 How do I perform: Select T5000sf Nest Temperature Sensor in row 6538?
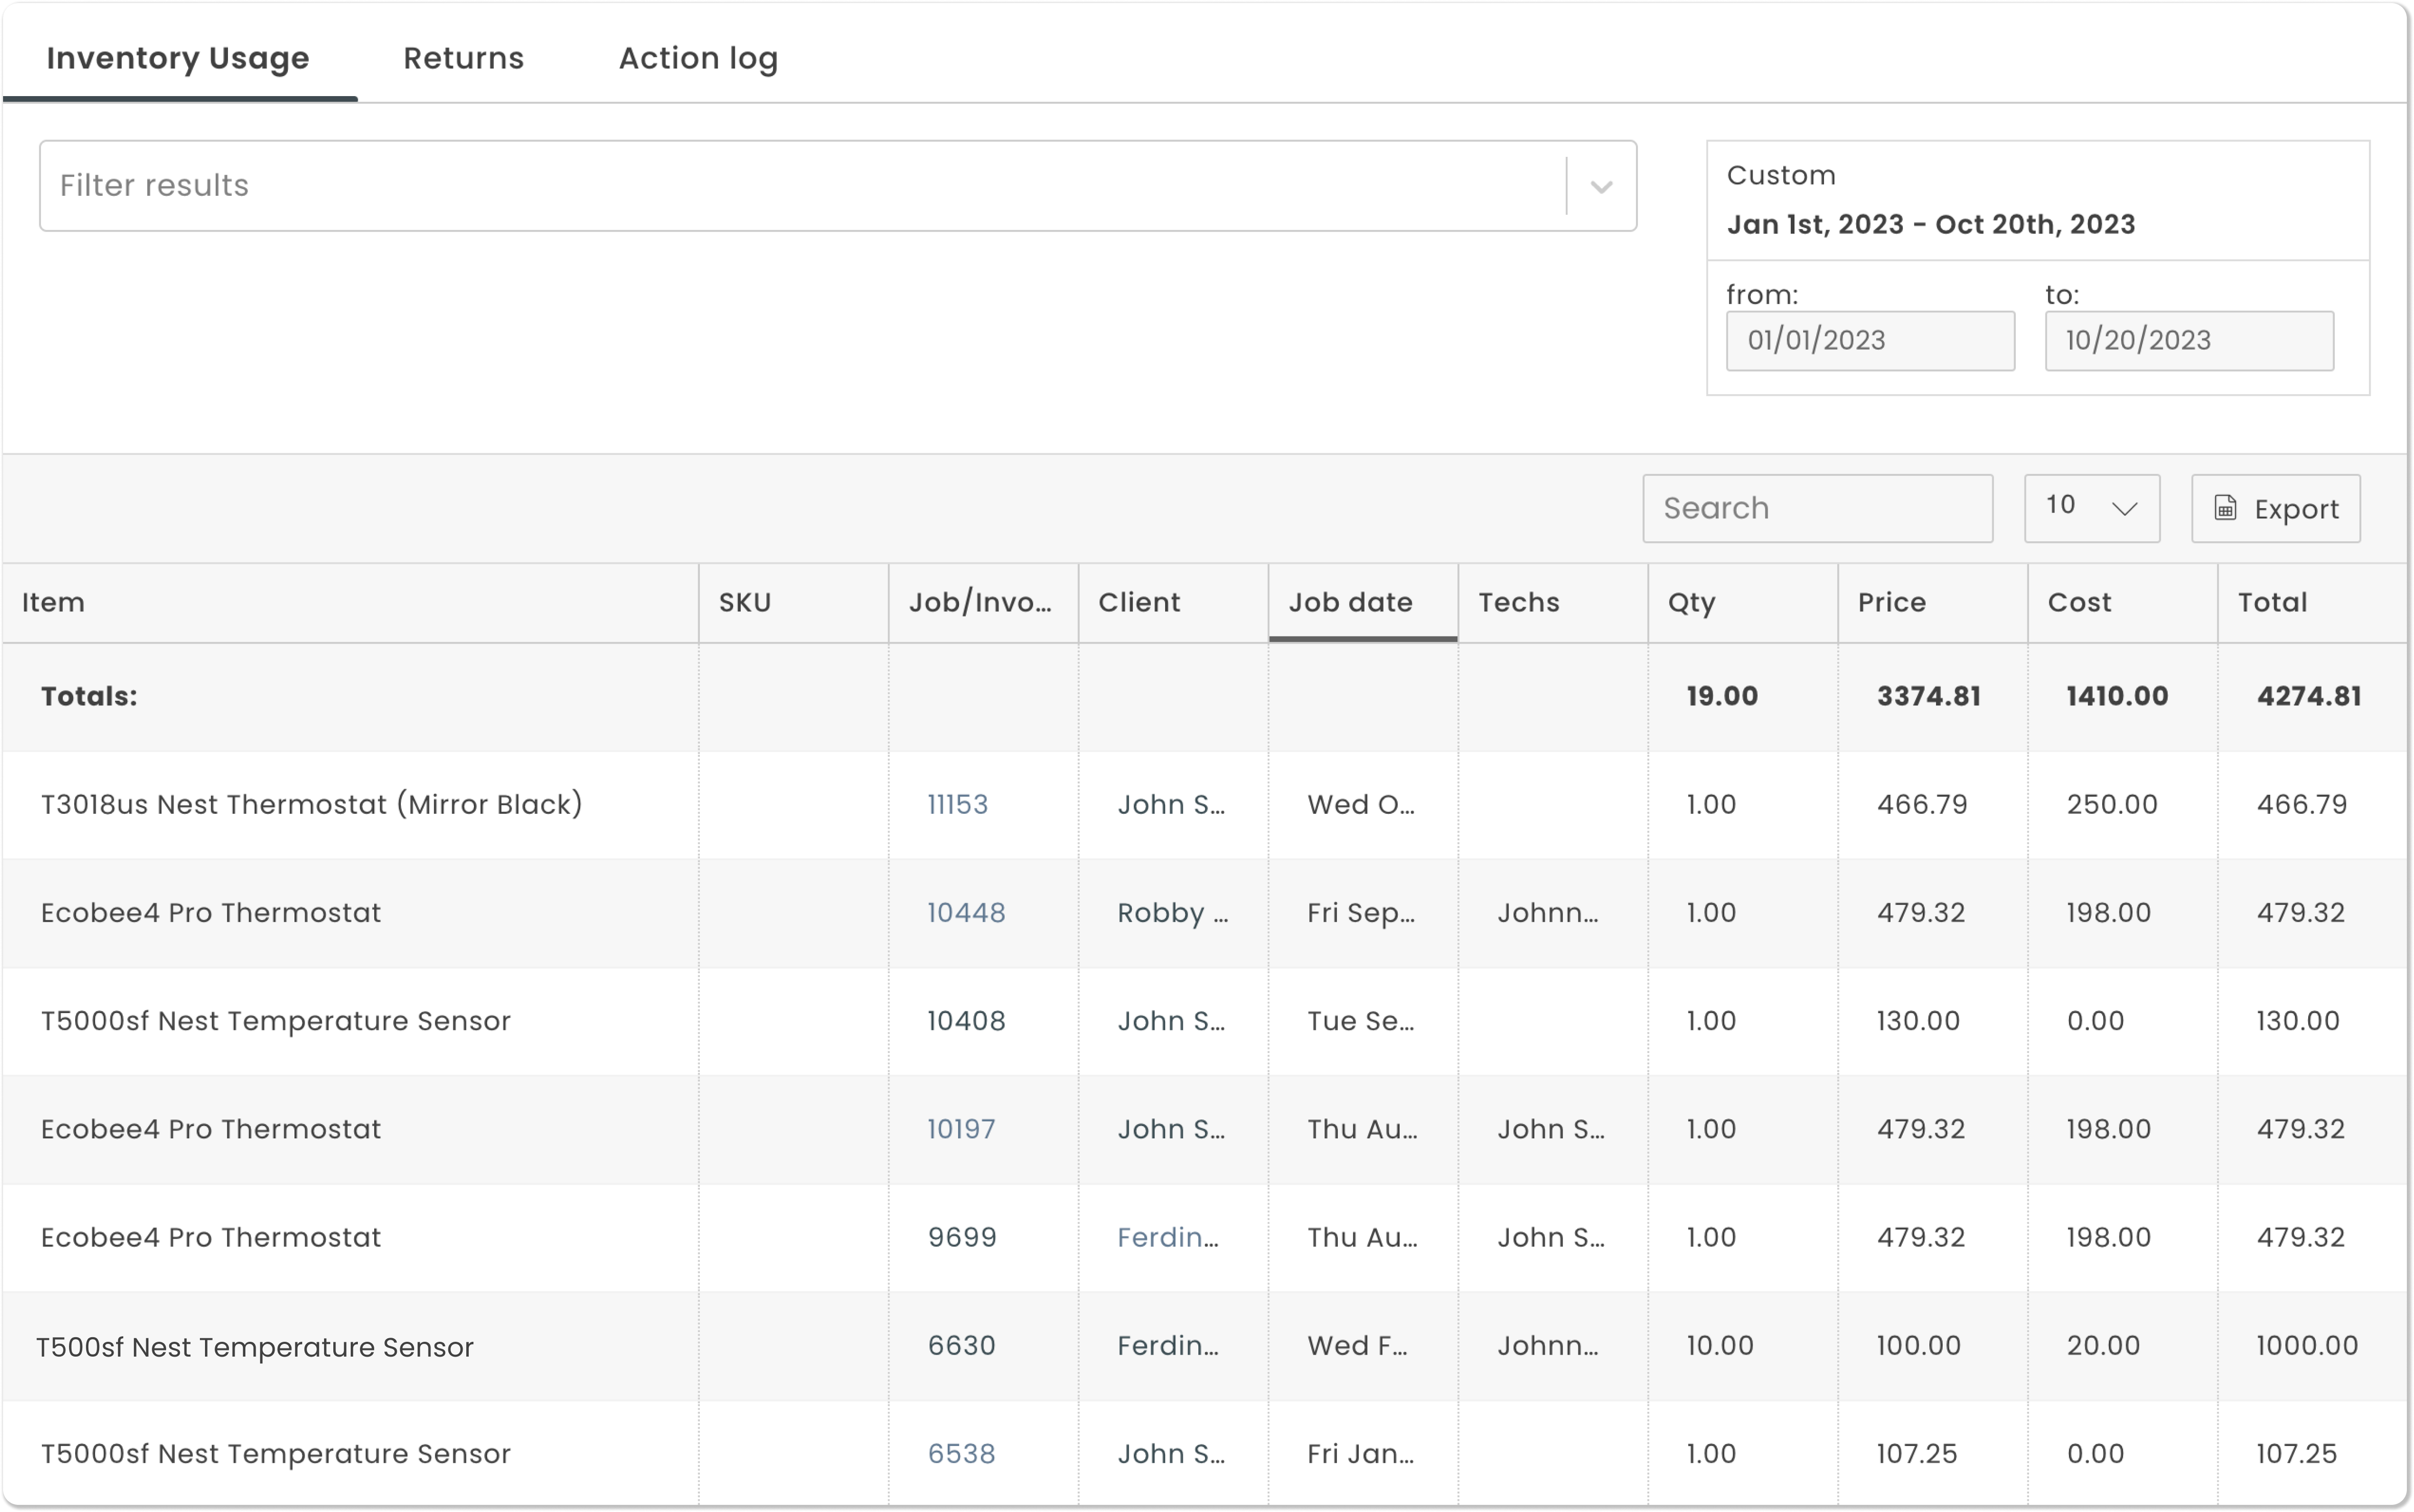point(276,1454)
